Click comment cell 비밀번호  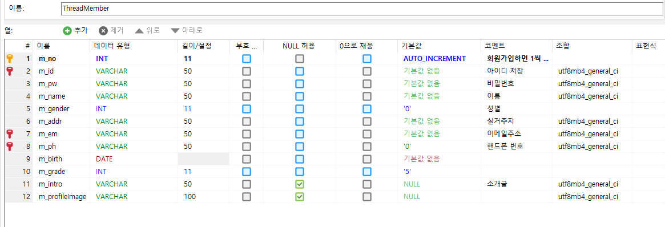point(501,84)
